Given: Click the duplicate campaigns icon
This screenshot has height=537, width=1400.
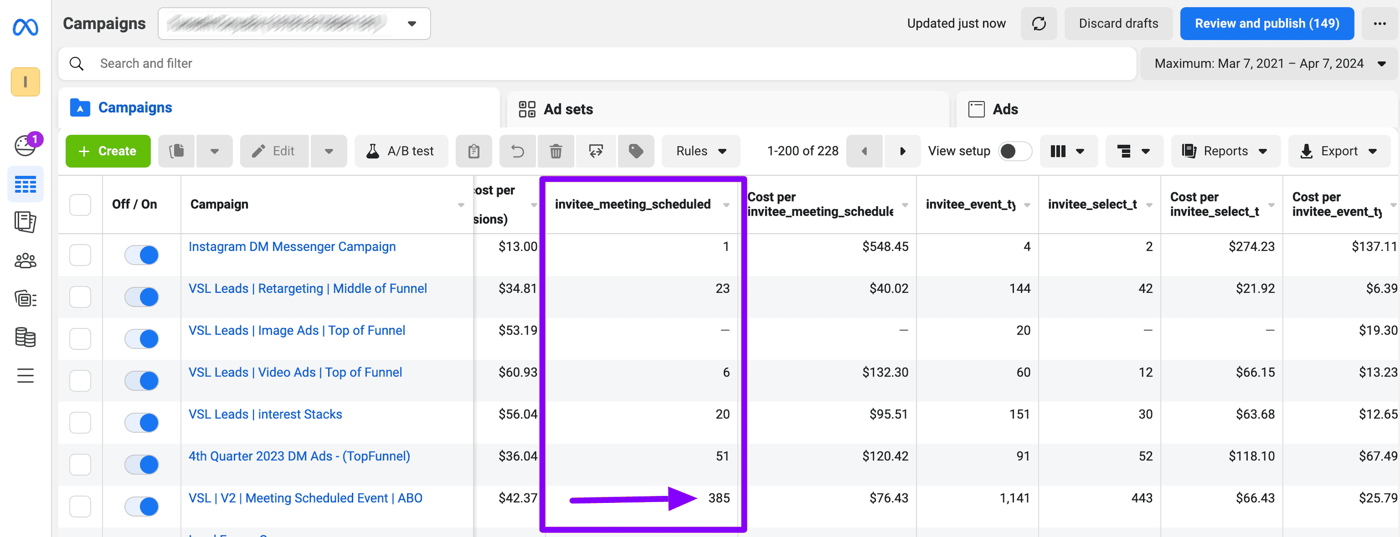Looking at the screenshot, I should click(x=176, y=151).
